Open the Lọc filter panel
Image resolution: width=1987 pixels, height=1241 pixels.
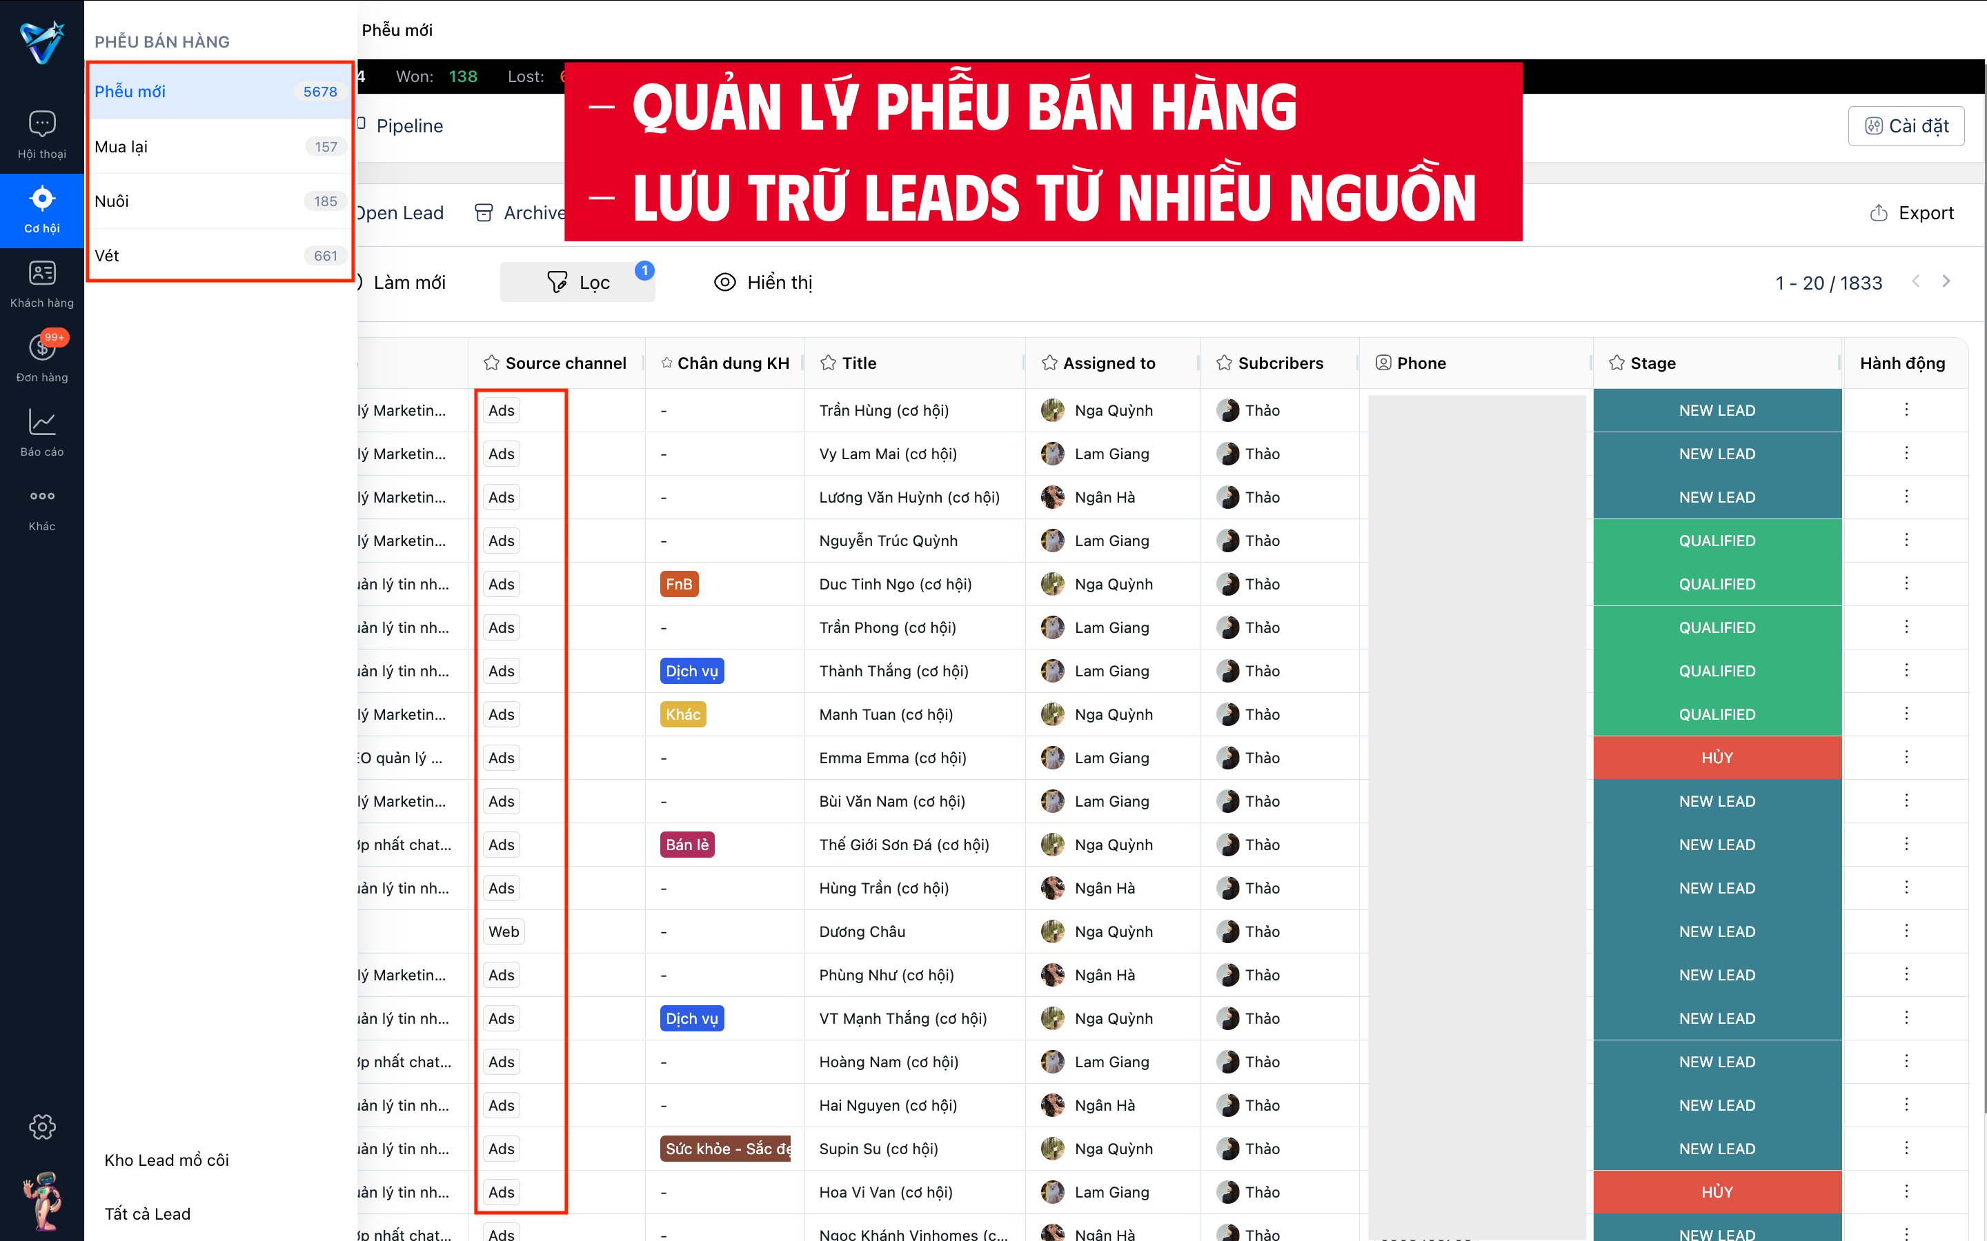[578, 283]
